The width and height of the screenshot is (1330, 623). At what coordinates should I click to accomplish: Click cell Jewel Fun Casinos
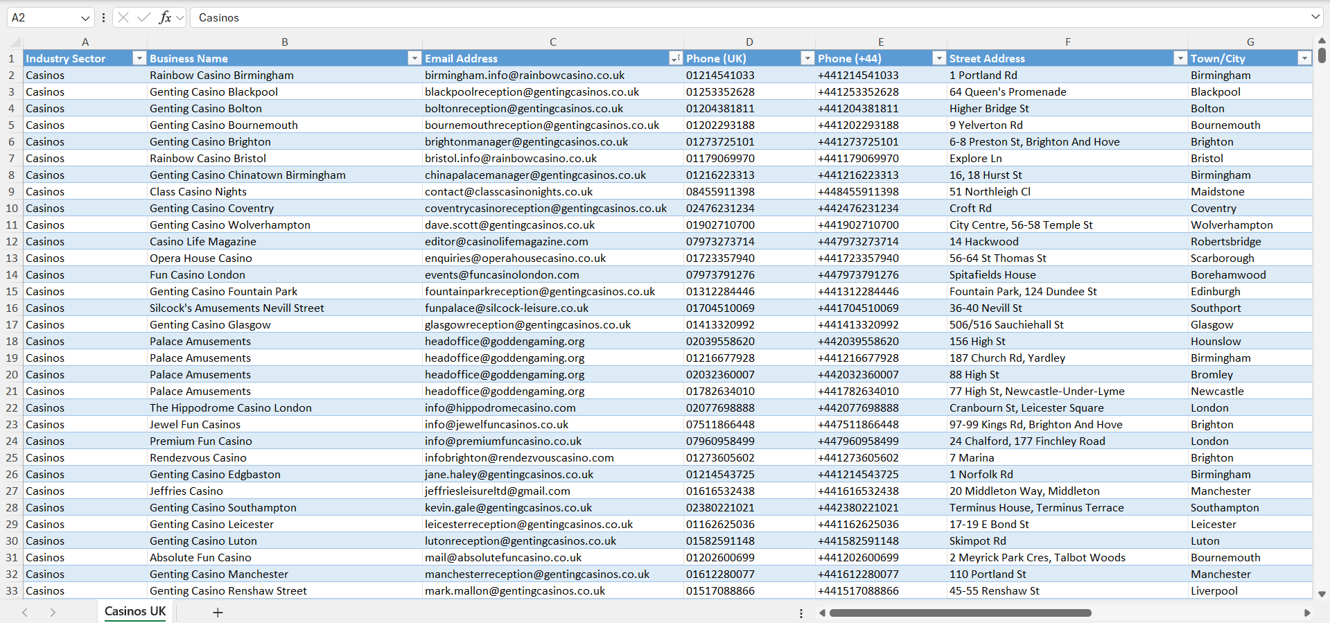point(285,424)
